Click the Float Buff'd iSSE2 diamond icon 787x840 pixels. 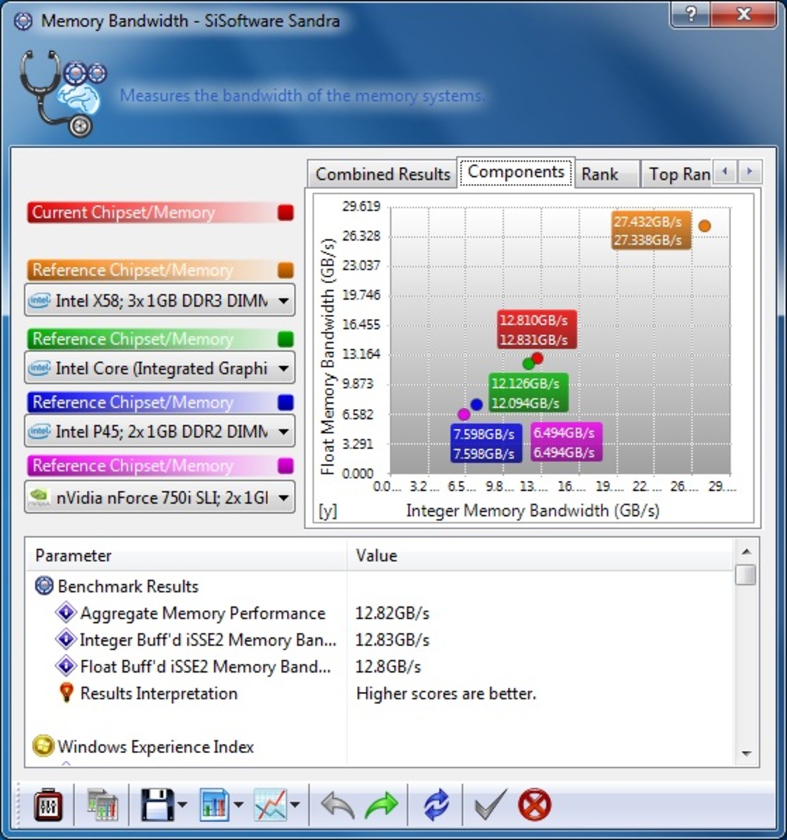tap(66, 666)
